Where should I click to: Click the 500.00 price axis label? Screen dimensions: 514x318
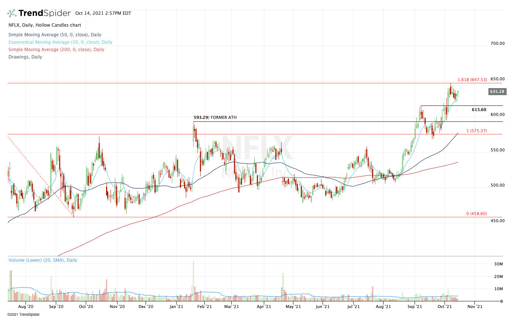point(497,185)
